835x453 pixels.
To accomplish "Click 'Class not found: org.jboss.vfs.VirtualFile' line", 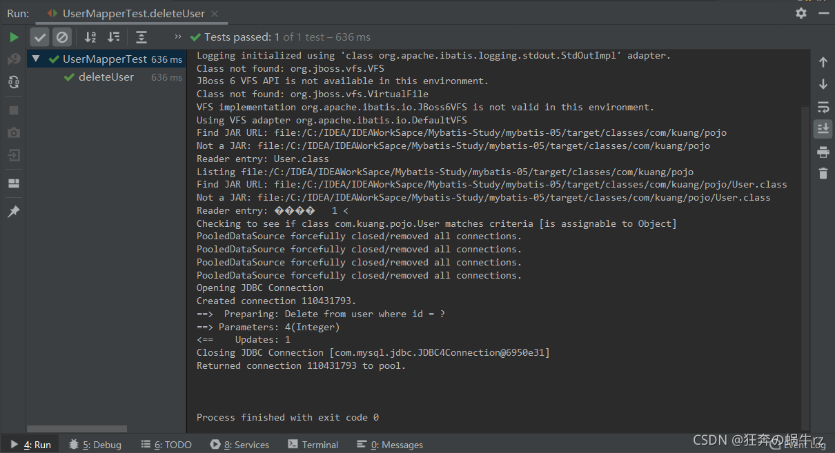I will tap(313, 94).
